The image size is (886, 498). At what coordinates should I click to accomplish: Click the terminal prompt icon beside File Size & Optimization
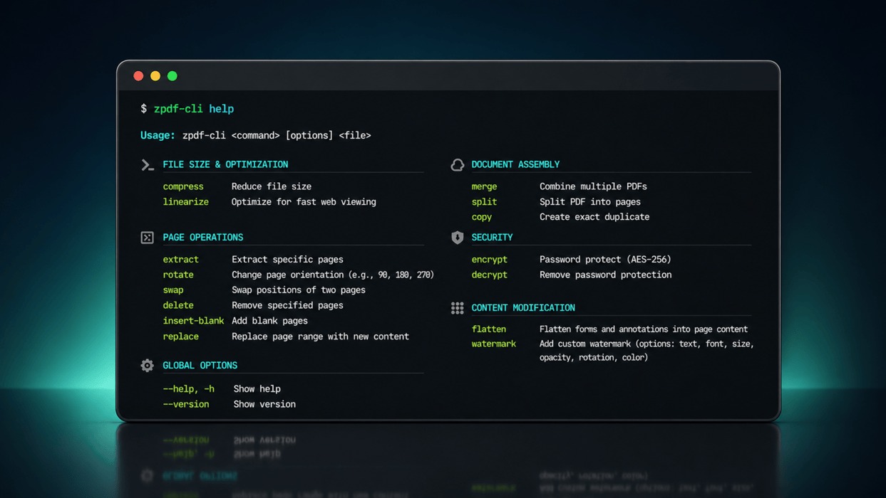pyautogui.click(x=148, y=165)
